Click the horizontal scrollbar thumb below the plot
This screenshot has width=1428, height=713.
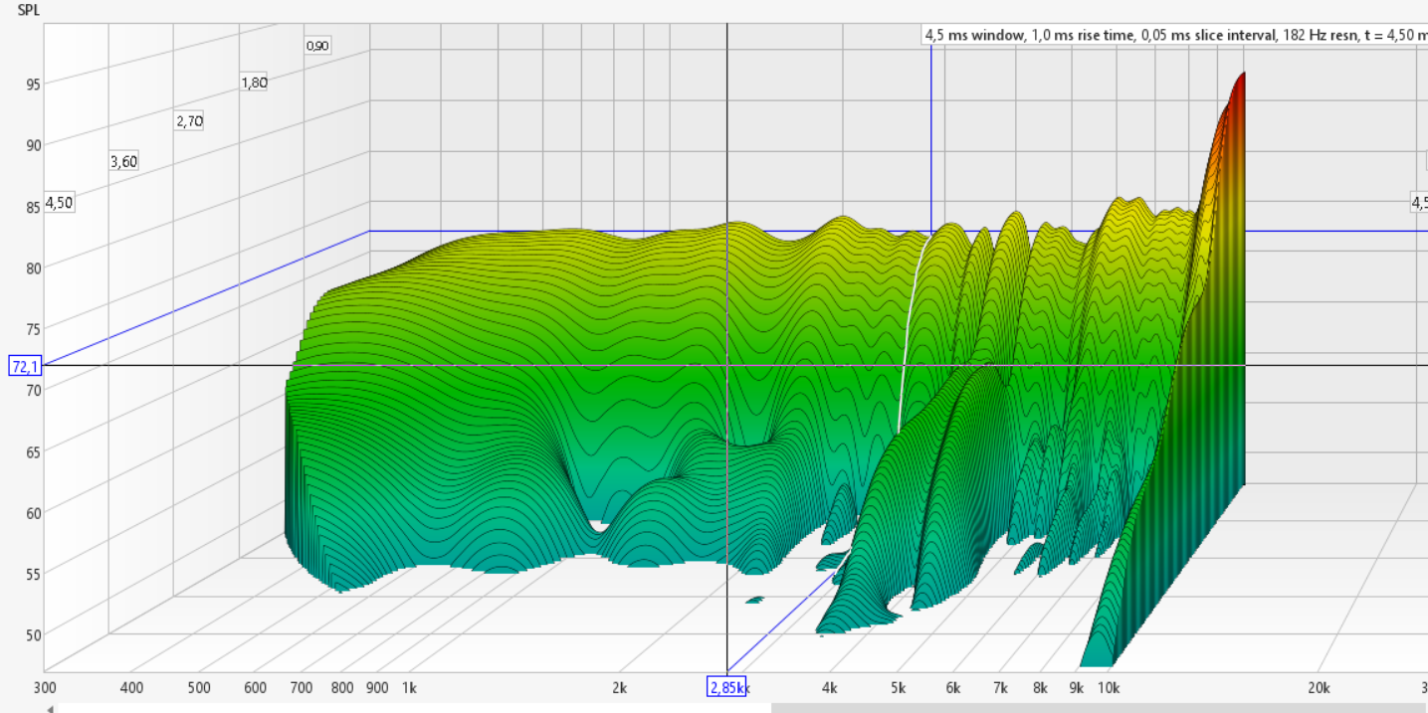tap(1099, 708)
